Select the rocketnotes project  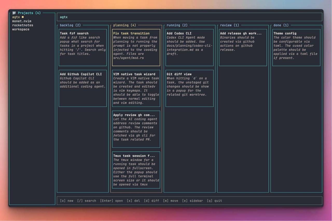click(23, 25)
